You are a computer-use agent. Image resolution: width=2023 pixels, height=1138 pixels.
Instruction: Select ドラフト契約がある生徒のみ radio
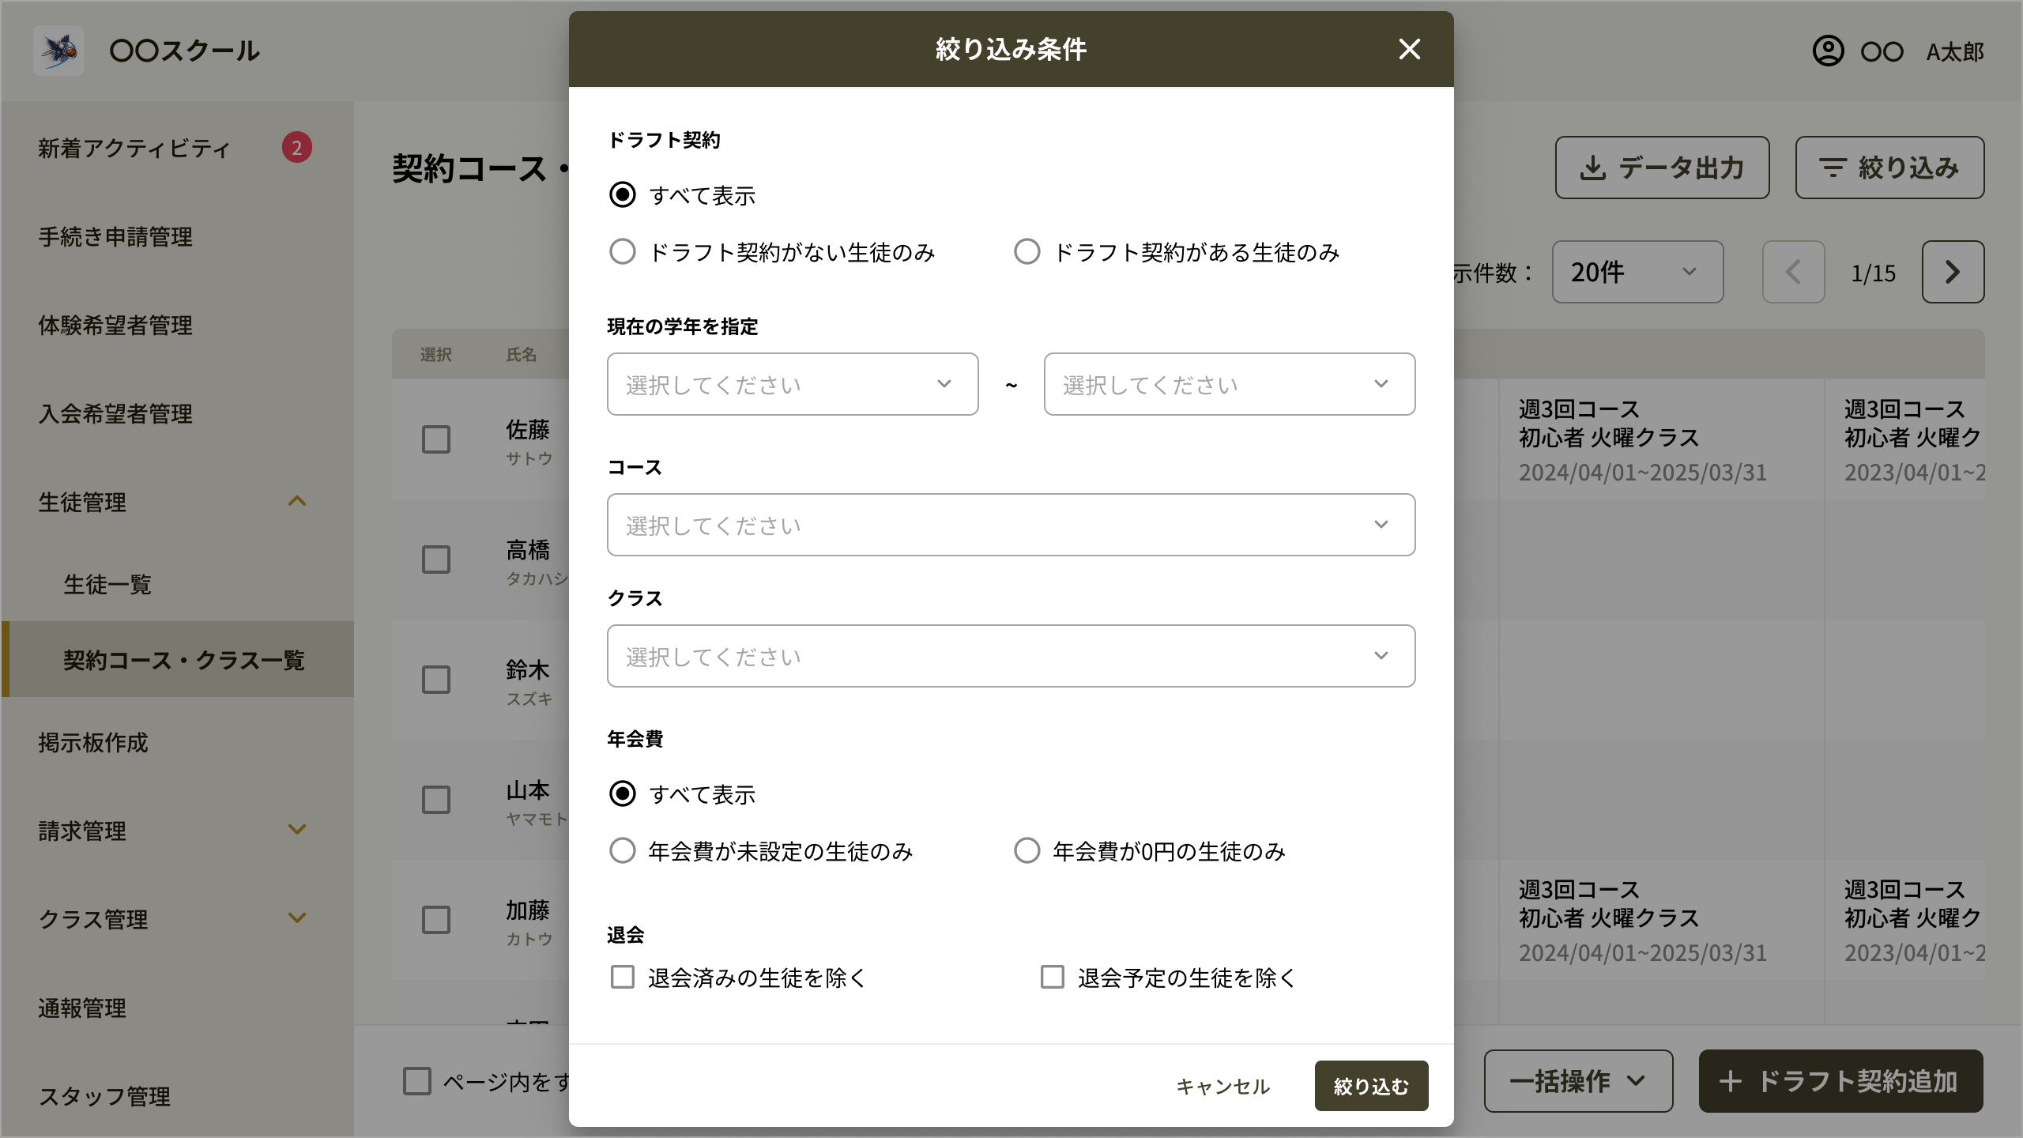point(1027,251)
